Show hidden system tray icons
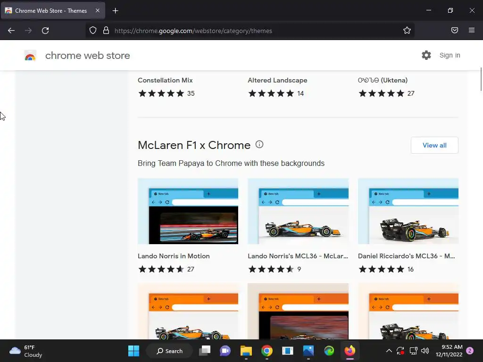The height and width of the screenshot is (362, 483). [x=389, y=351]
